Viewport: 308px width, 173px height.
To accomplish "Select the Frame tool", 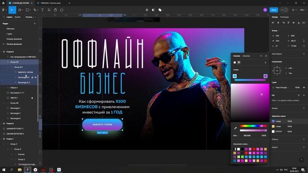I will click(x=20, y=10).
